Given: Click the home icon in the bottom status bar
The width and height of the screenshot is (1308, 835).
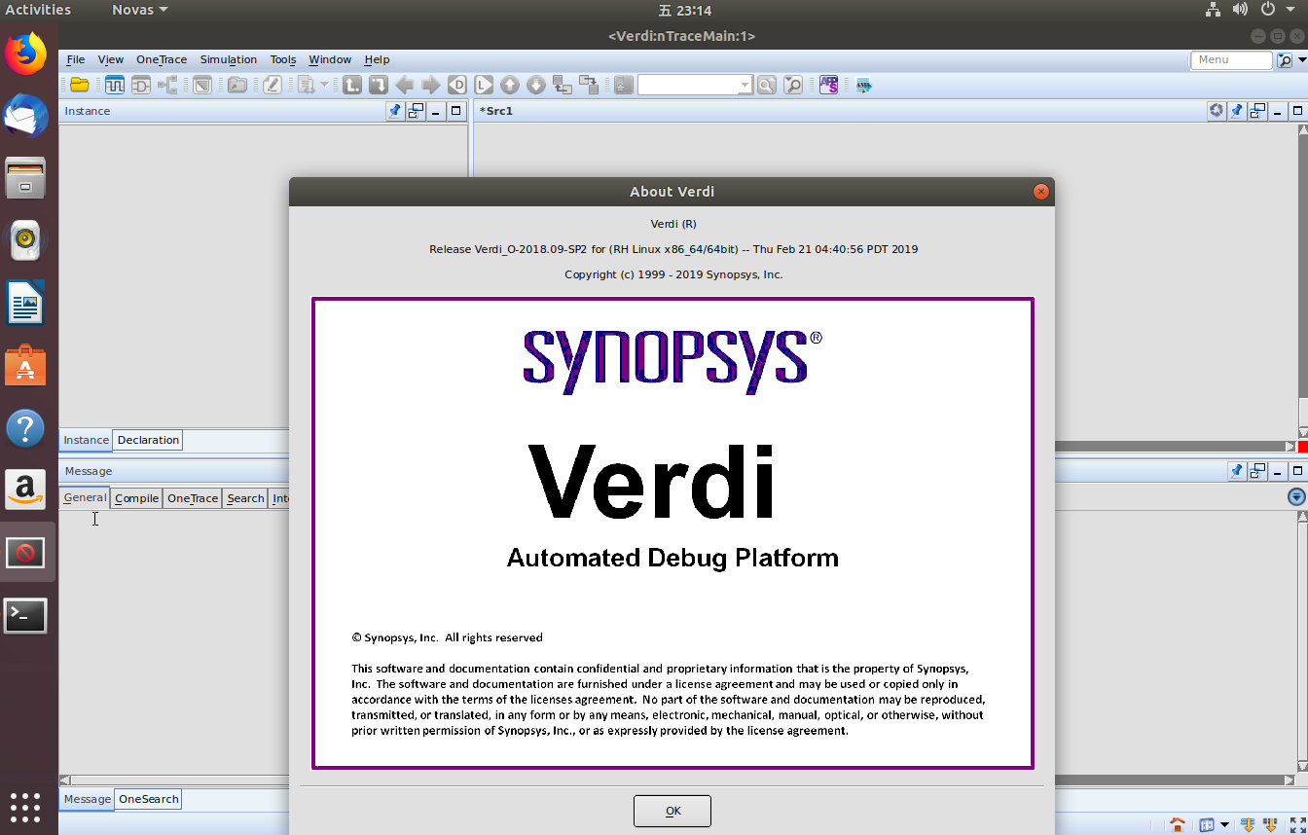Looking at the screenshot, I should [x=1178, y=824].
